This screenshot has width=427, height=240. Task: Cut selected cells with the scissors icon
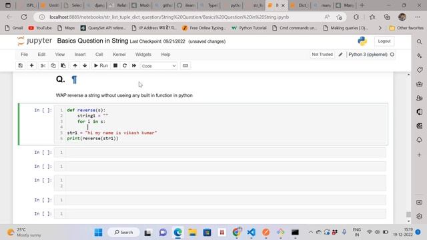(43, 65)
